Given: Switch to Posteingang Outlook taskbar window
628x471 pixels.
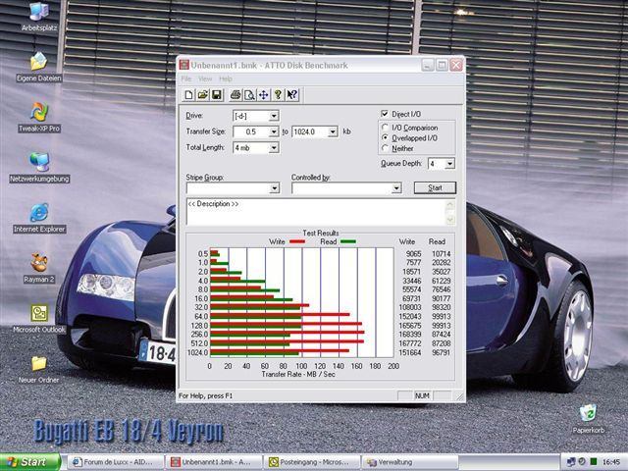Looking at the screenshot, I should point(312,462).
